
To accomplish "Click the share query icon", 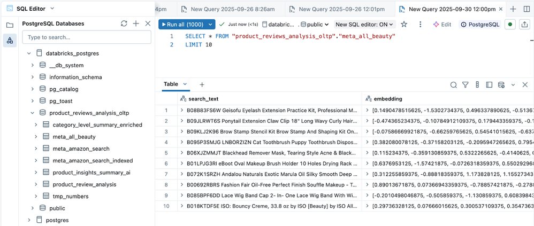I will [526, 25].
